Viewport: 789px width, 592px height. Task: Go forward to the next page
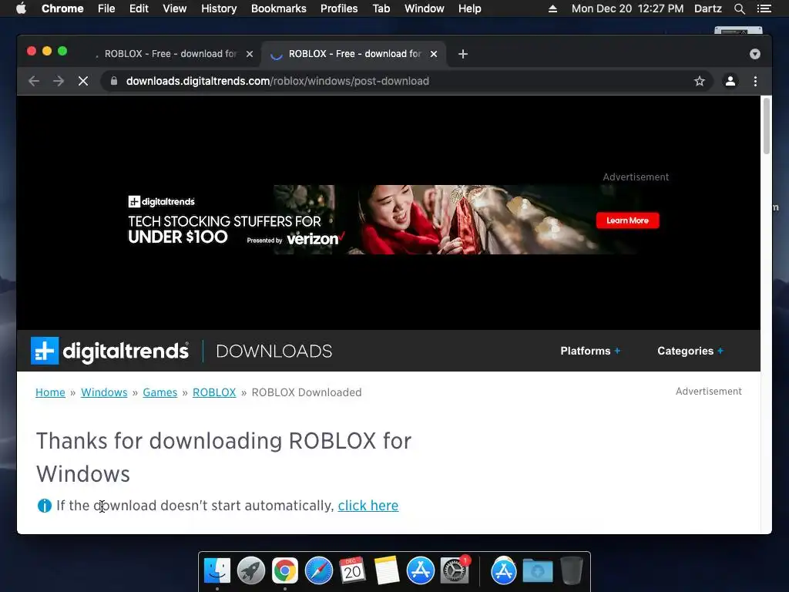point(59,81)
